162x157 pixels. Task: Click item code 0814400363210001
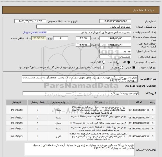coord(139,129)
